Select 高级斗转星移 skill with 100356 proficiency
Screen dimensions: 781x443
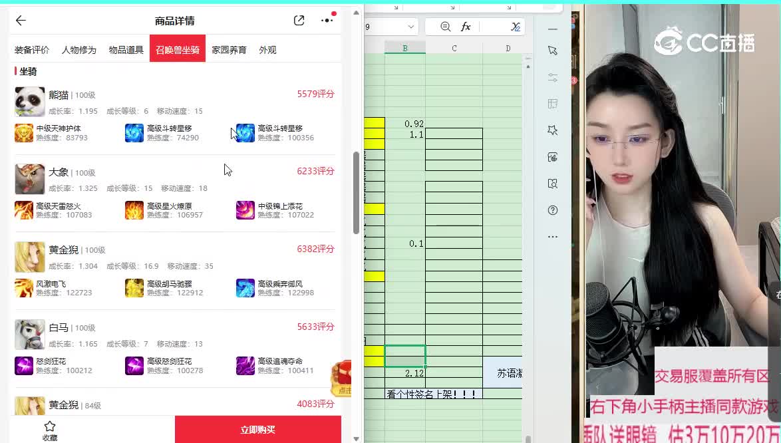pyautogui.click(x=245, y=133)
